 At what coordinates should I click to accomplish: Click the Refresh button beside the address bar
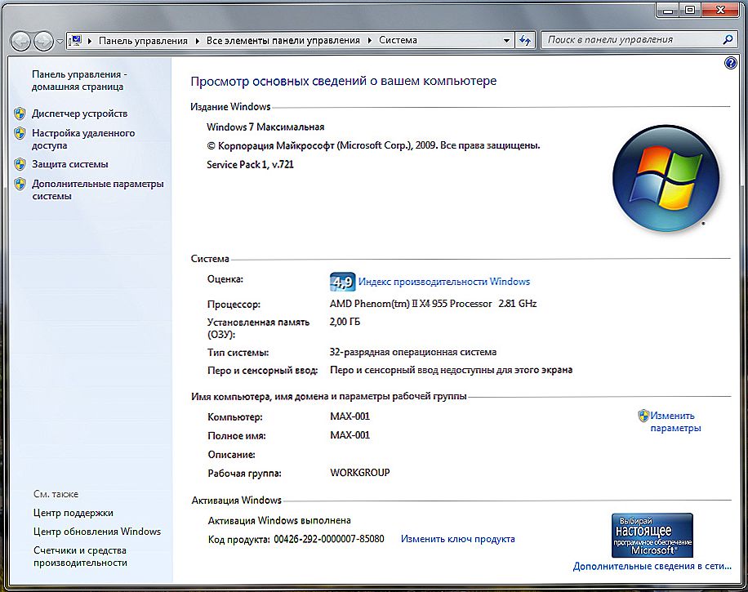(x=525, y=41)
